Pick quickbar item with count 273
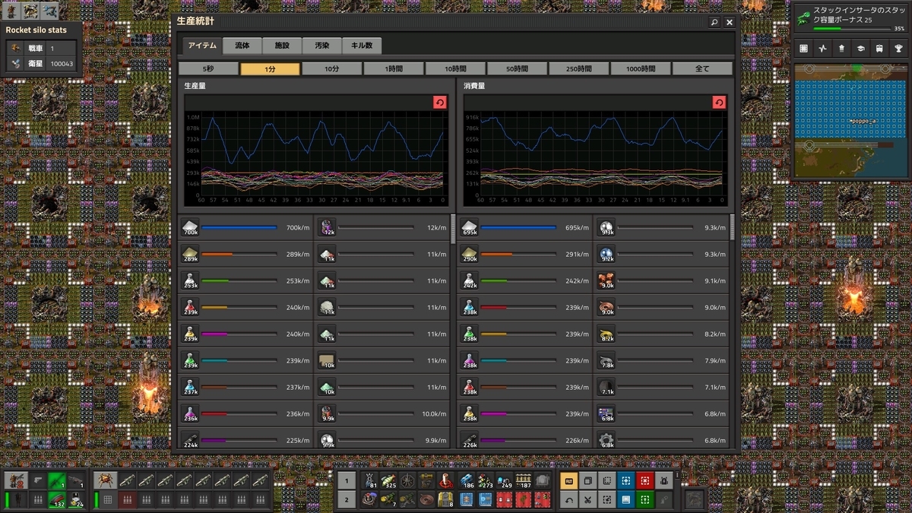This screenshot has height=513, width=912. (x=486, y=480)
